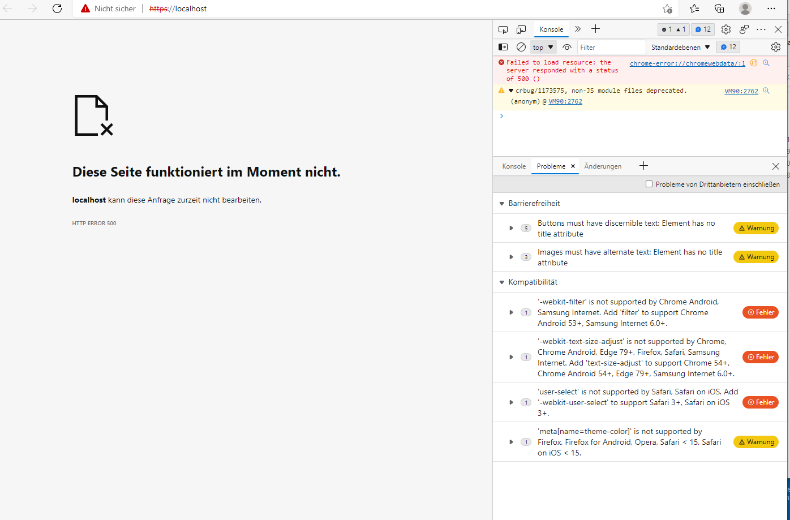
Task: Click the orange network request icon in error row
Action: (754, 63)
